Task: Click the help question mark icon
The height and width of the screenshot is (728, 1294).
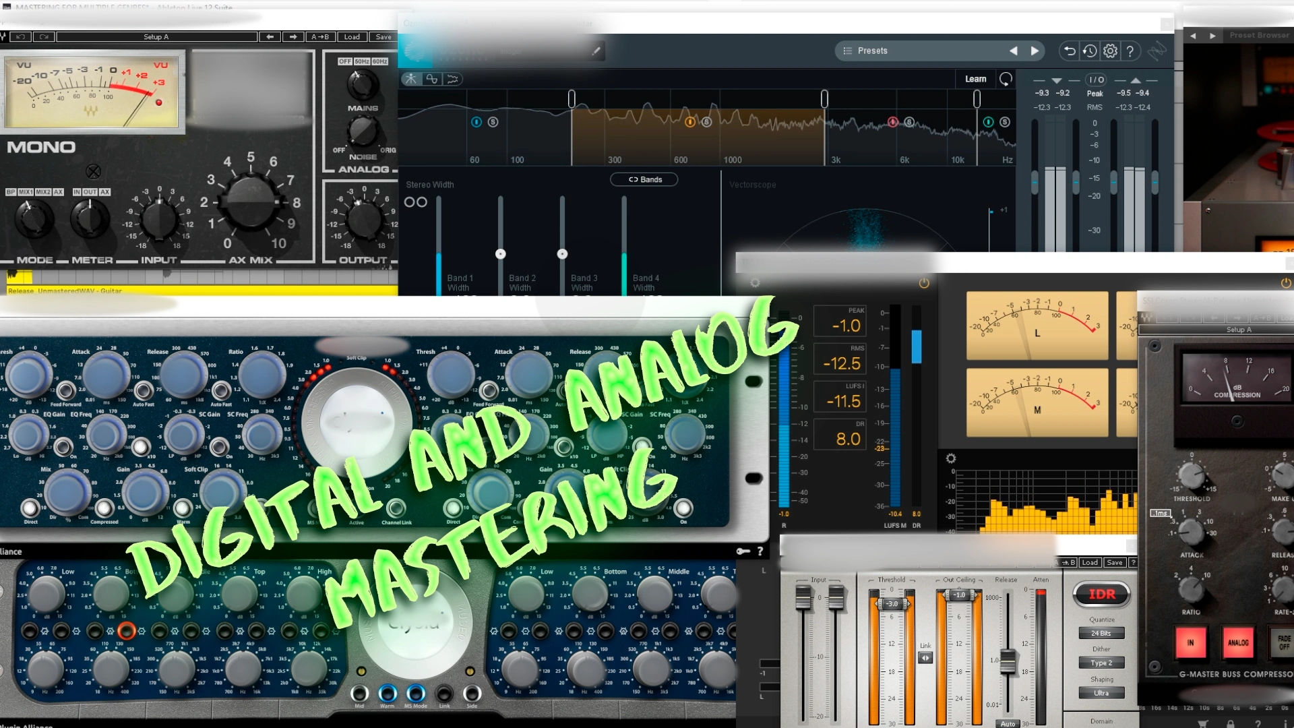Action: [1130, 51]
